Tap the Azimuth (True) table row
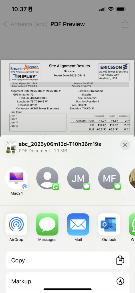 (x=100, y=121)
